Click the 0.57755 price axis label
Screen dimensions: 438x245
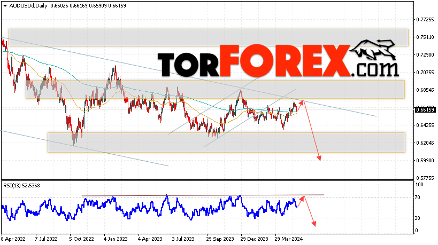point(425,178)
